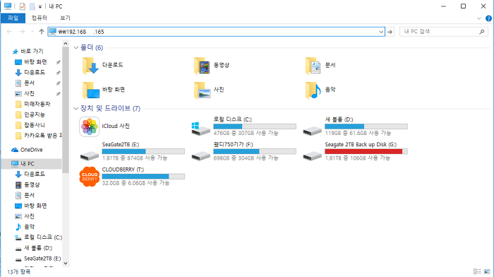
Task: Click navigation pane scrollbar down arrow
Action: click(x=66, y=263)
